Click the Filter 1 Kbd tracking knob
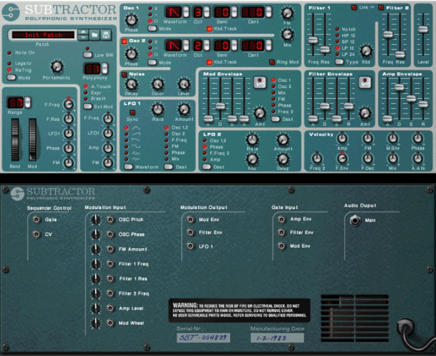This screenshot has height=356, width=436. 366,50
